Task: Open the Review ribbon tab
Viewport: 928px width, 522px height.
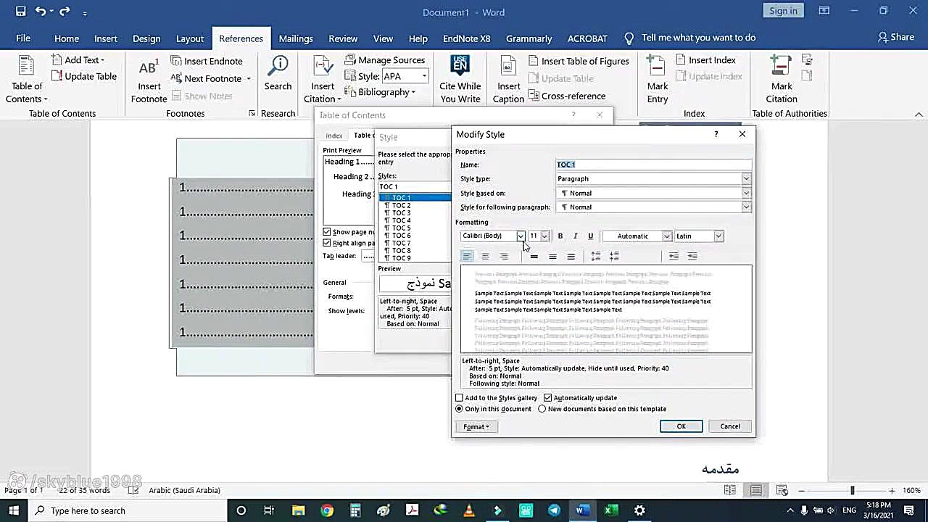Action: tap(343, 38)
